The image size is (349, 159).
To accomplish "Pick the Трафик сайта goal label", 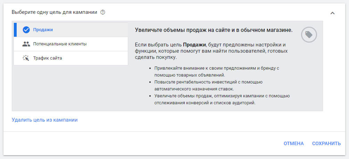I will pyautogui.click(x=48, y=58).
